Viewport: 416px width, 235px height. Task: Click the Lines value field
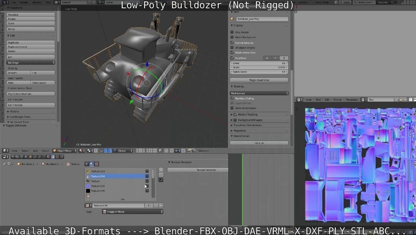(259, 63)
